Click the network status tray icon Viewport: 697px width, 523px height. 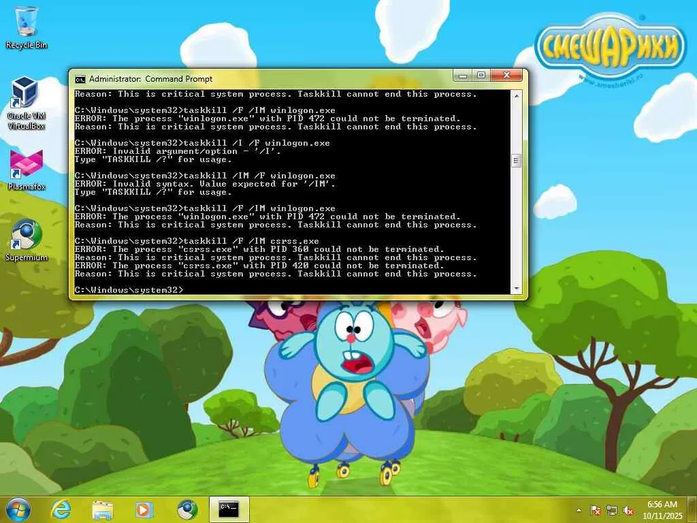point(612,510)
